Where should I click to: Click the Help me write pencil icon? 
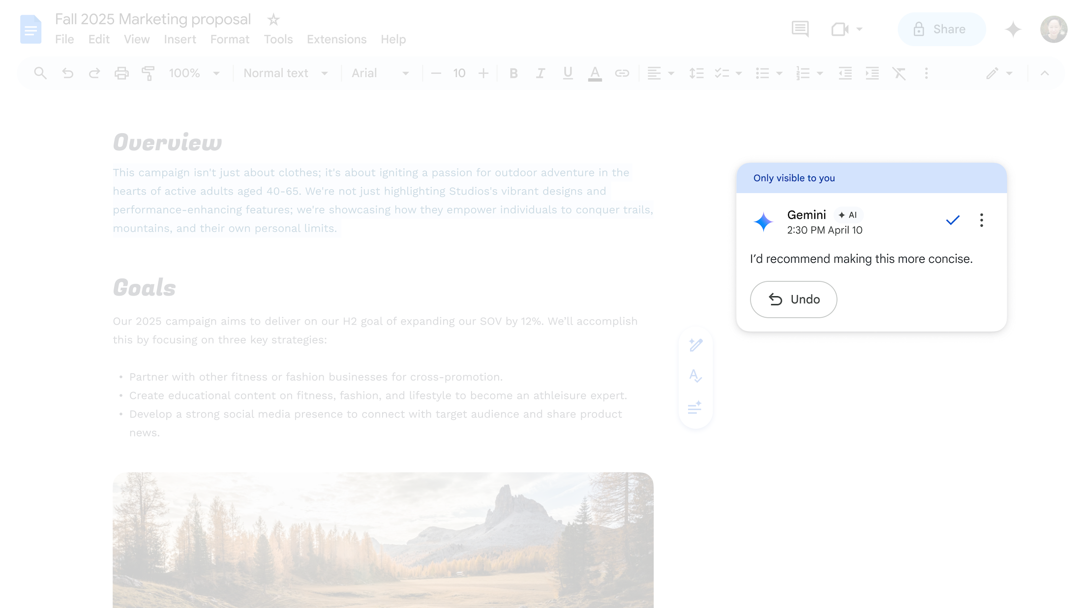pos(695,345)
